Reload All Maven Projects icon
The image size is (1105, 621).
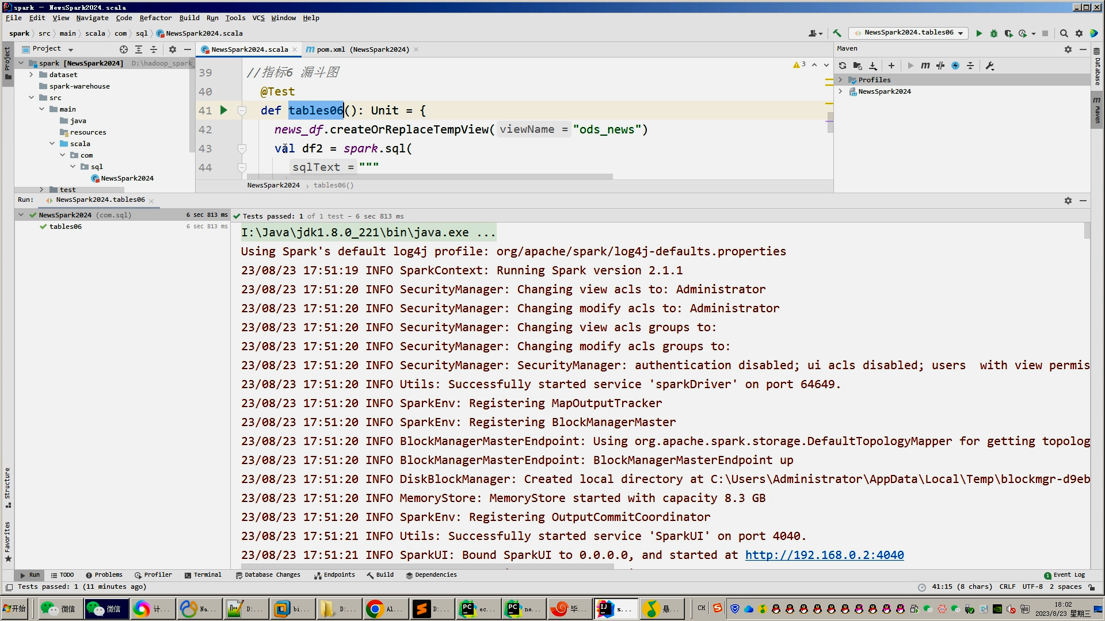click(843, 66)
